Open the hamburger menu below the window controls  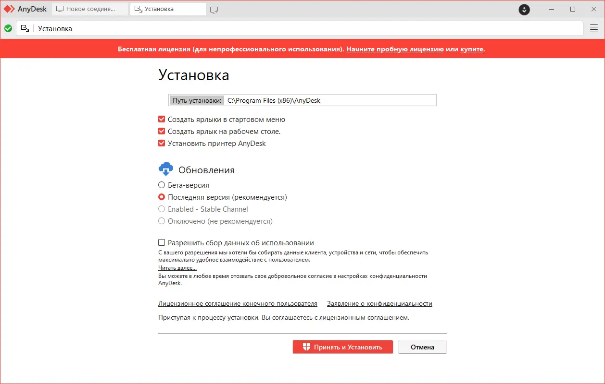pyautogui.click(x=594, y=28)
